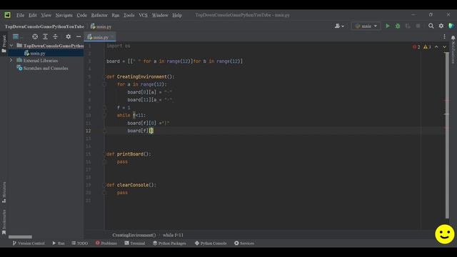Open the File menu
Image resolution: width=457 pixels, height=257 pixels.
20,15
